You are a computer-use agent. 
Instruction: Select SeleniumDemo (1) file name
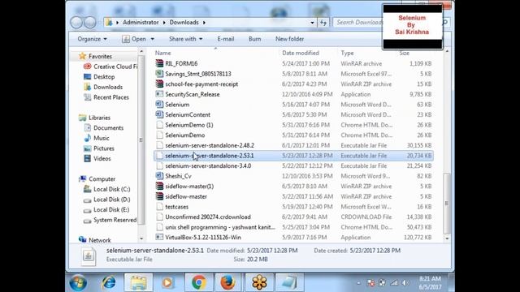pyautogui.click(x=189, y=125)
